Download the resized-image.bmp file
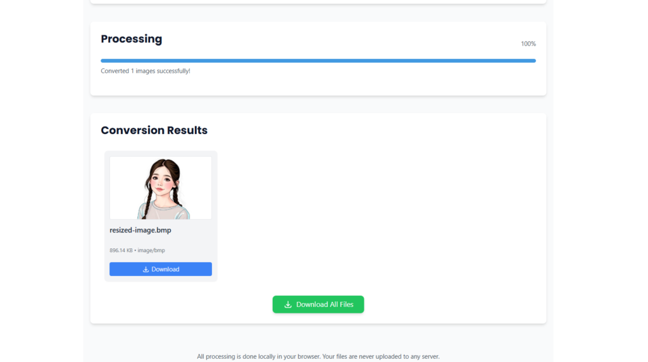The height and width of the screenshot is (362, 648). [160, 269]
